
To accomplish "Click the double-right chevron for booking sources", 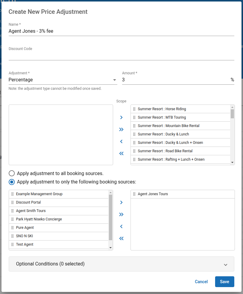I will coord(121,214).
